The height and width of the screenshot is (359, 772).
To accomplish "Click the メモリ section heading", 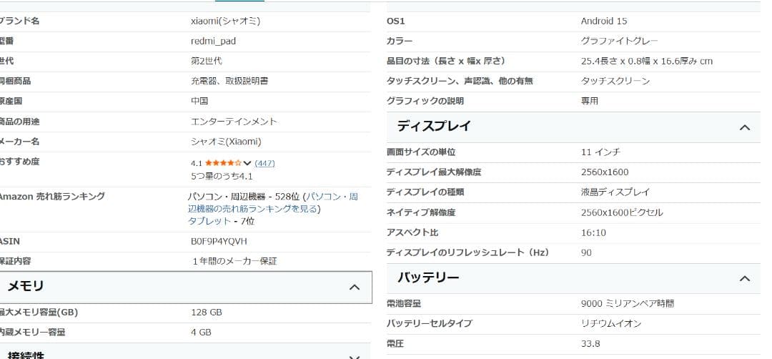I will (26, 286).
